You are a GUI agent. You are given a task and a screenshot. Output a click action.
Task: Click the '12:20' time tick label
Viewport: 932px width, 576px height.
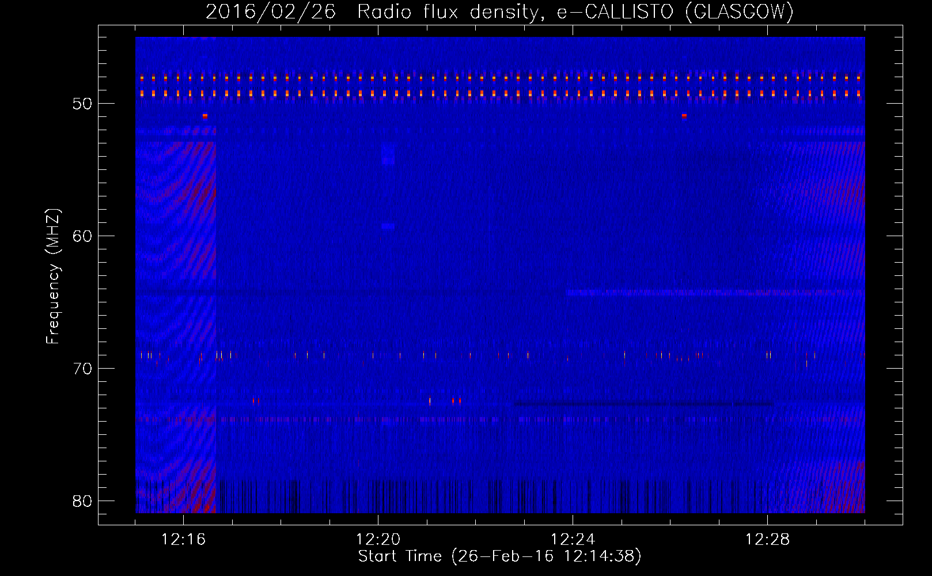(x=378, y=540)
